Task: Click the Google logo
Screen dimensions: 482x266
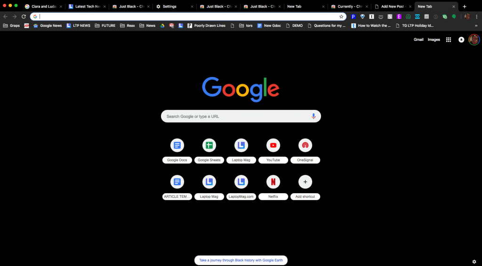Action: pos(241,89)
